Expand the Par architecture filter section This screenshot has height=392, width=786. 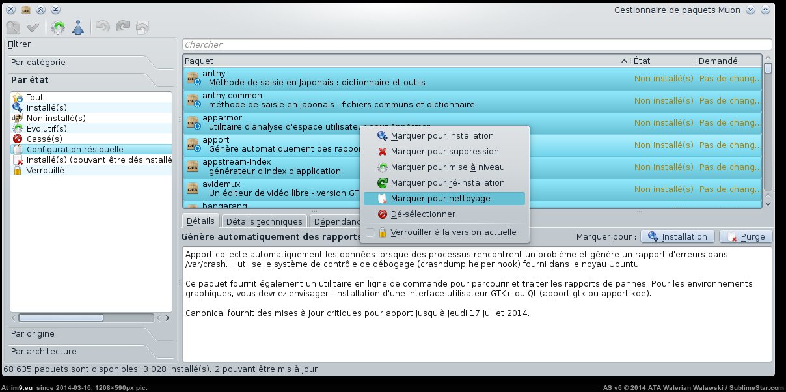coord(44,352)
